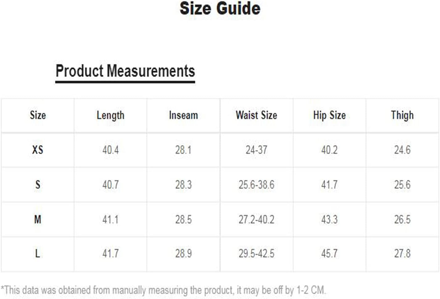The height and width of the screenshot is (299, 440).
Task: Click the XS waist range 24-37
Action: coord(256,150)
